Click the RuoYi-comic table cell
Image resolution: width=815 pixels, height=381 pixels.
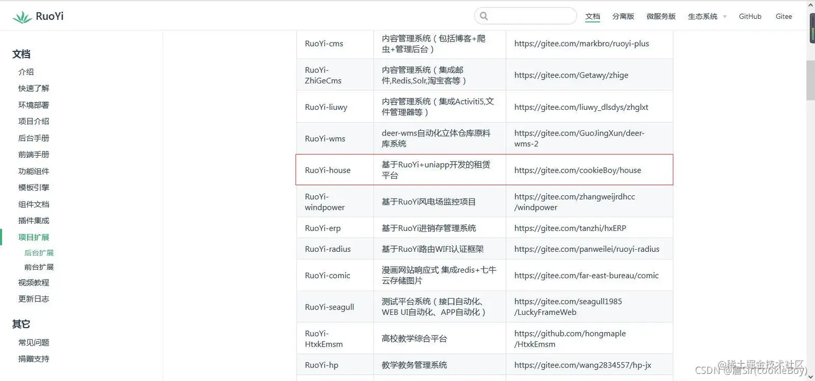click(x=335, y=275)
